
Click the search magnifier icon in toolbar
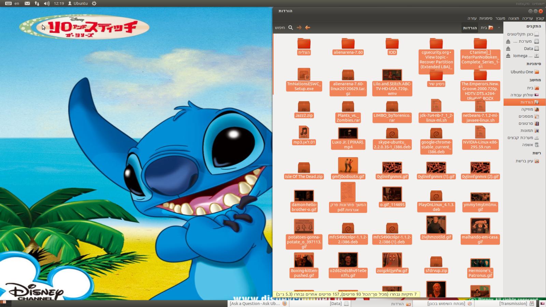291,28
